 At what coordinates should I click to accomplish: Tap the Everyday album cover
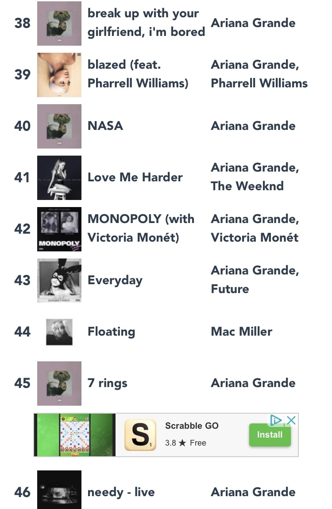[59, 280]
